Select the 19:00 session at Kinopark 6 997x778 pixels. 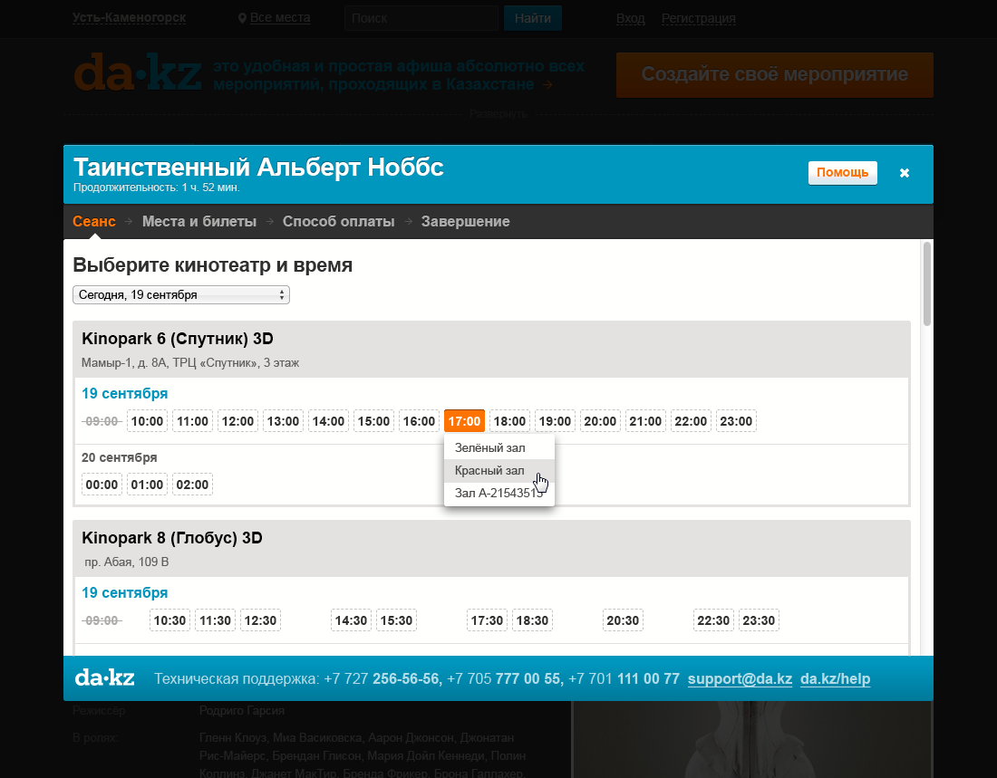[x=555, y=421]
